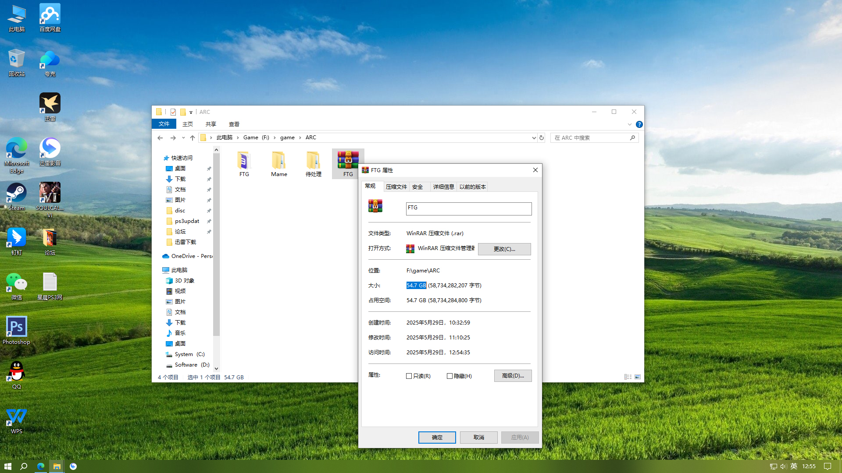Screen dimensions: 842x473
Task: Open the Windows Start menu
Action: click(x=8, y=466)
